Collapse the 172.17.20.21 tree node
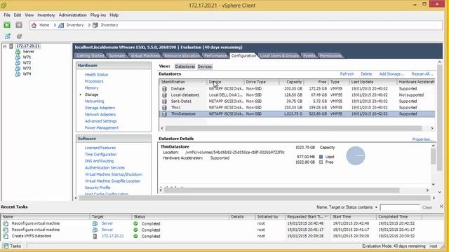The width and height of the screenshot is (449, 252). [x=5, y=46]
